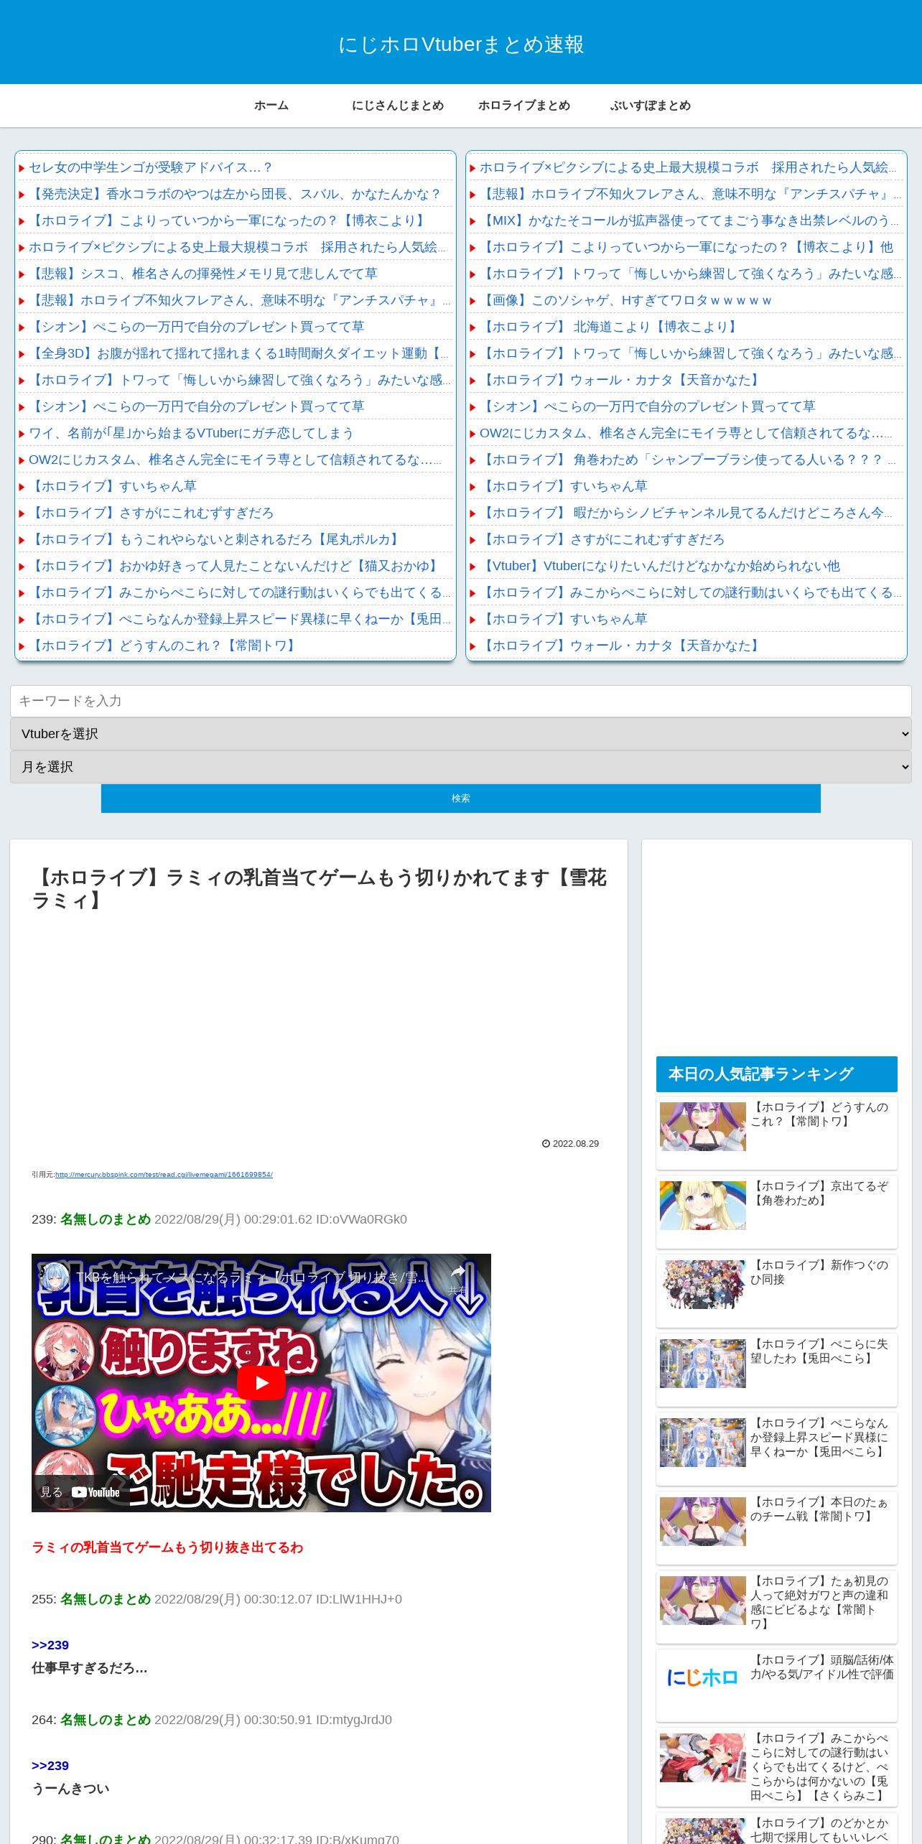The height and width of the screenshot is (1844, 922).
Task: Open ranking text '【ホロライブ】新作つぐのひ同接'
Action: [x=819, y=1272]
